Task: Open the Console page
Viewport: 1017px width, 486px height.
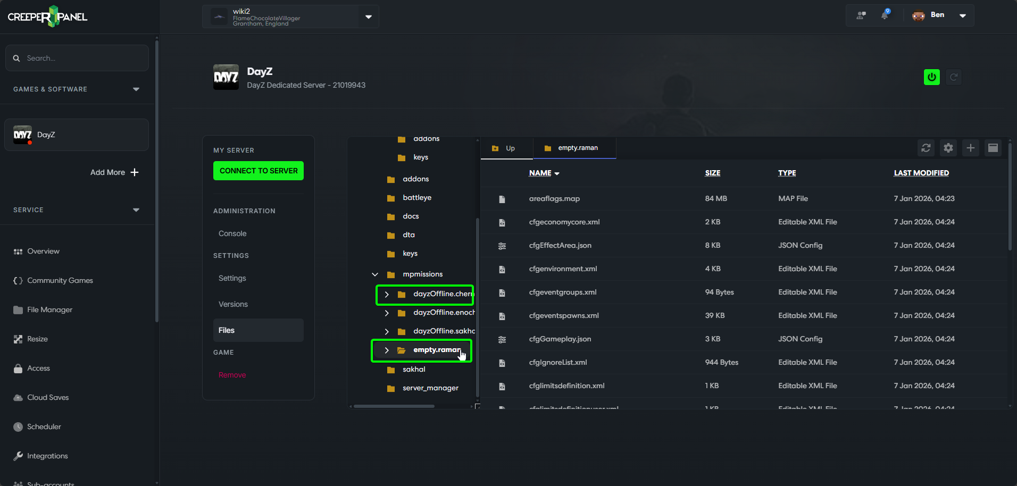Action: pos(232,233)
